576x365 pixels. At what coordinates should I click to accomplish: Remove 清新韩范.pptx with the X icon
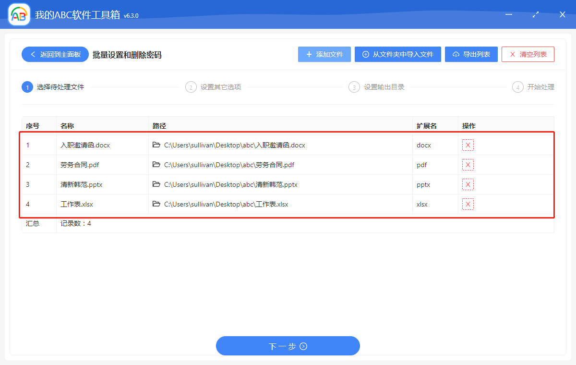pyautogui.click(x=468, y=184)
